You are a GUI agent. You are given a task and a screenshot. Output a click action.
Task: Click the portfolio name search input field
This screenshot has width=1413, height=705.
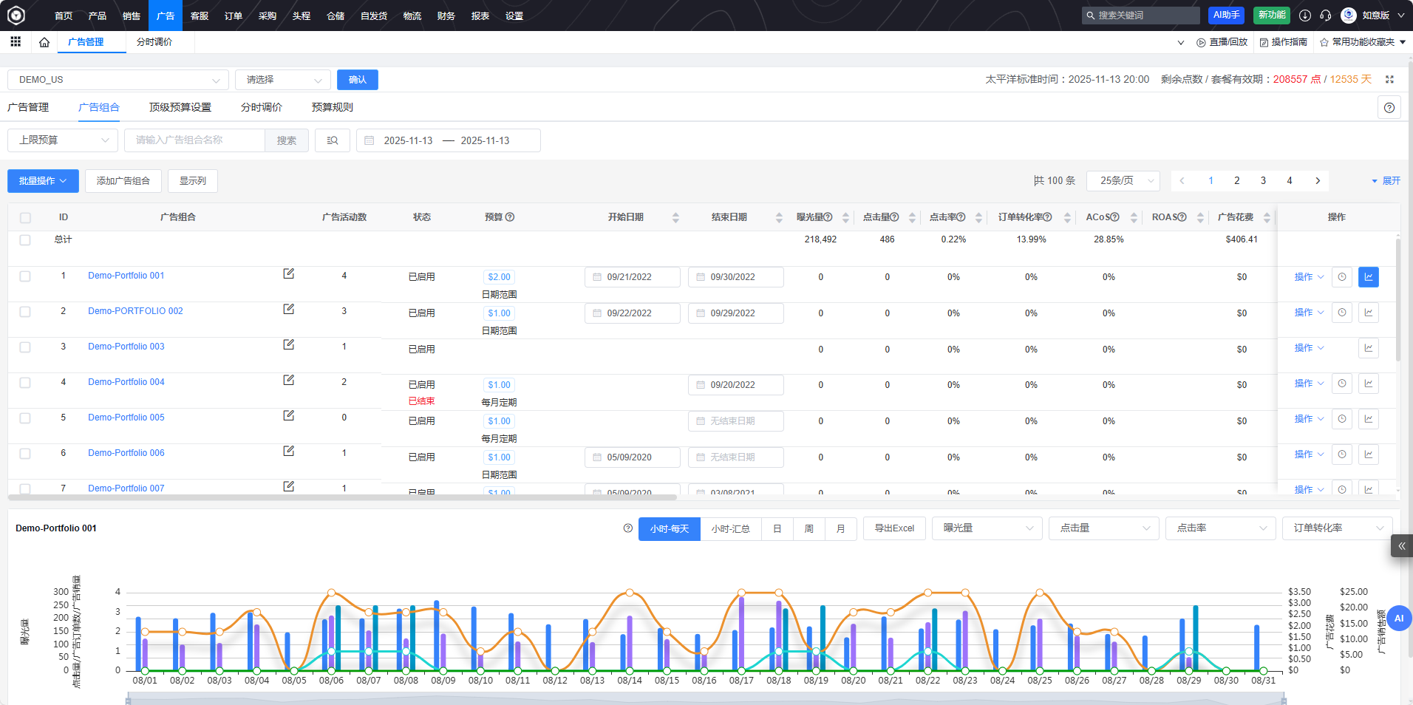tap(195, 140)
